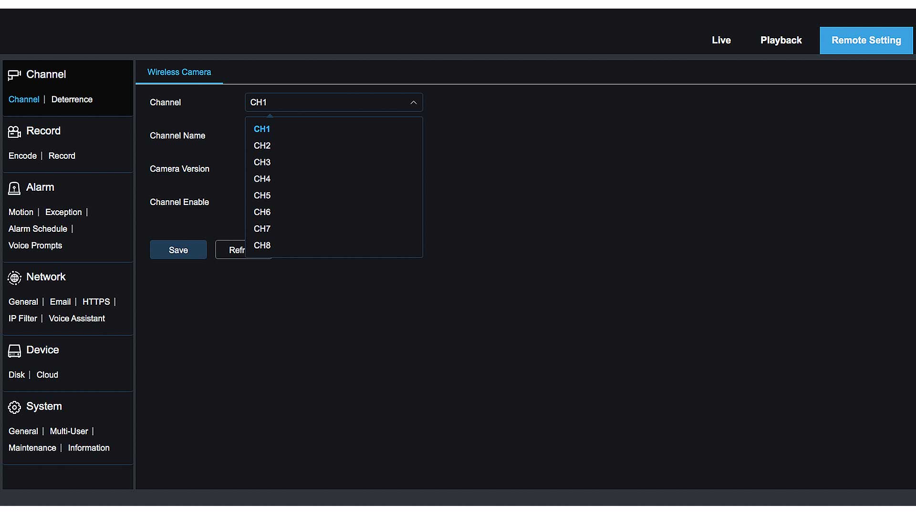Viewport: 916px width, 515px height.
Task: Open Motion alarm settings
Action: point(21,212)
